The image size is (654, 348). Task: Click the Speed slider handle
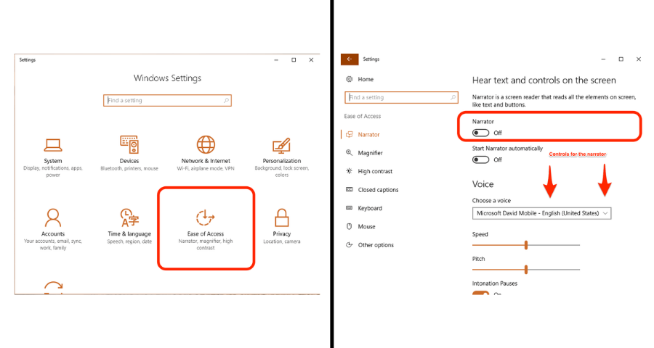(x=526, y=245)
